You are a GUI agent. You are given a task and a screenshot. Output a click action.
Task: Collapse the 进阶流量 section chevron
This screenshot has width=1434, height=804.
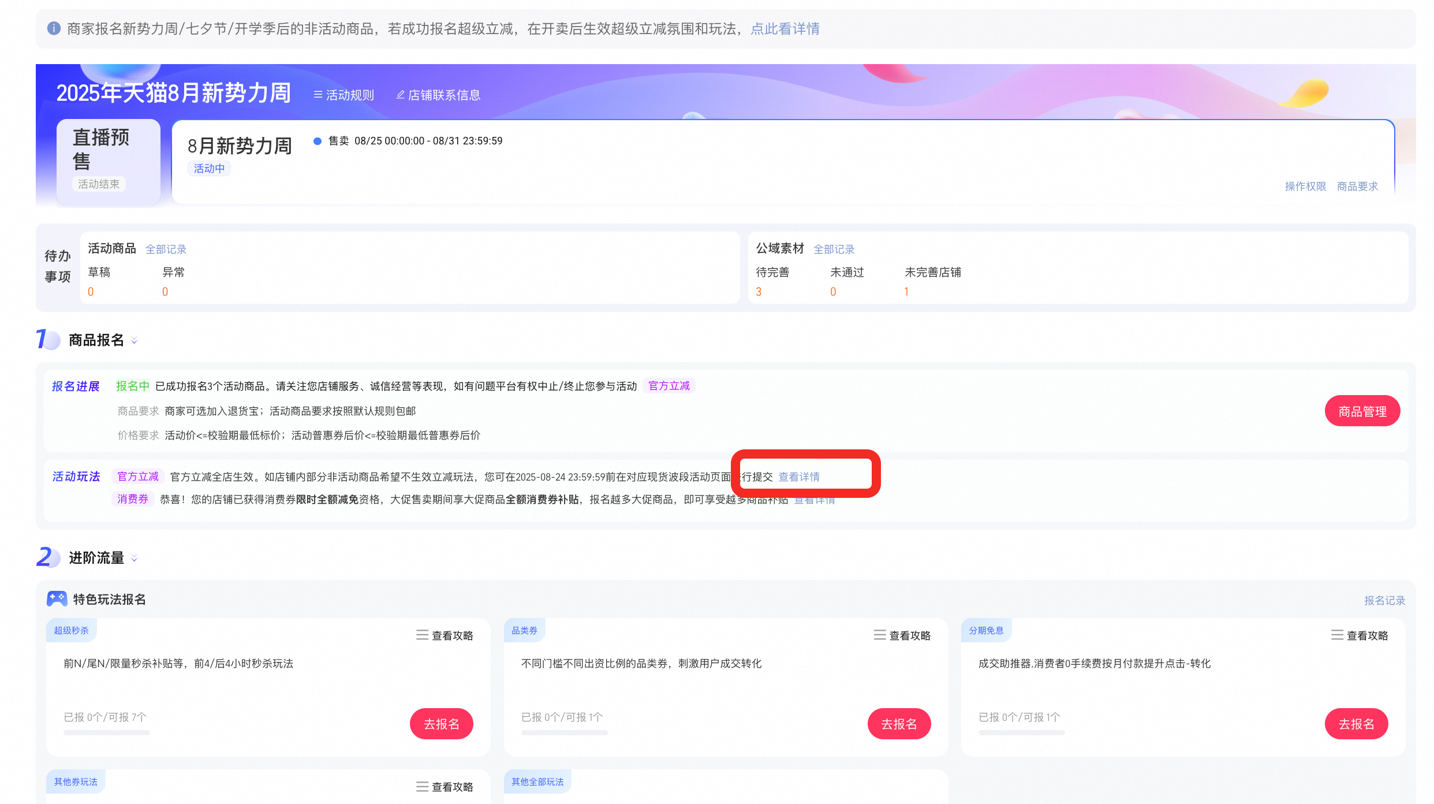pos(135,559)
